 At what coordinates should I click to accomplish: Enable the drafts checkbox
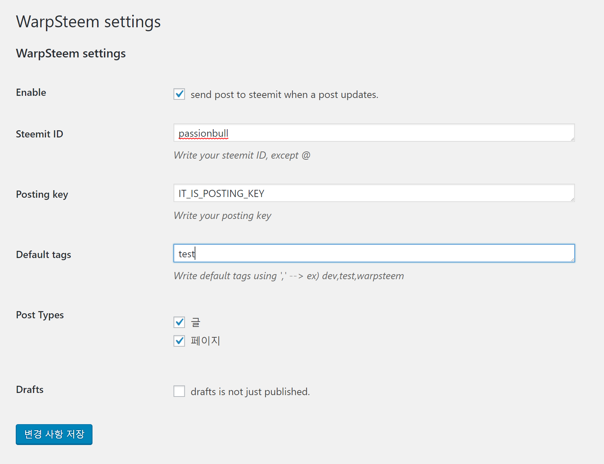179,391
